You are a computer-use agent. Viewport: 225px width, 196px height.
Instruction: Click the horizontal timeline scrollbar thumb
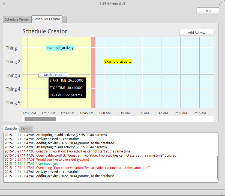tap(40, 119)
